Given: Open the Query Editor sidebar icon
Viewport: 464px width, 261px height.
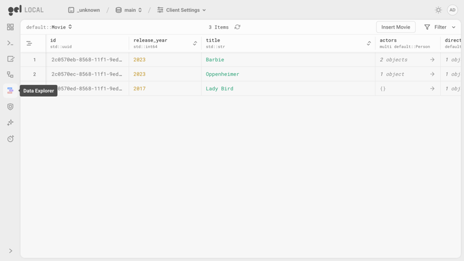Looking at the screenshot, I should 10,59.
